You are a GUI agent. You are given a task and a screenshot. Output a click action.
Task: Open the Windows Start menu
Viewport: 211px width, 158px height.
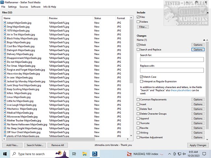click(5, 154)
